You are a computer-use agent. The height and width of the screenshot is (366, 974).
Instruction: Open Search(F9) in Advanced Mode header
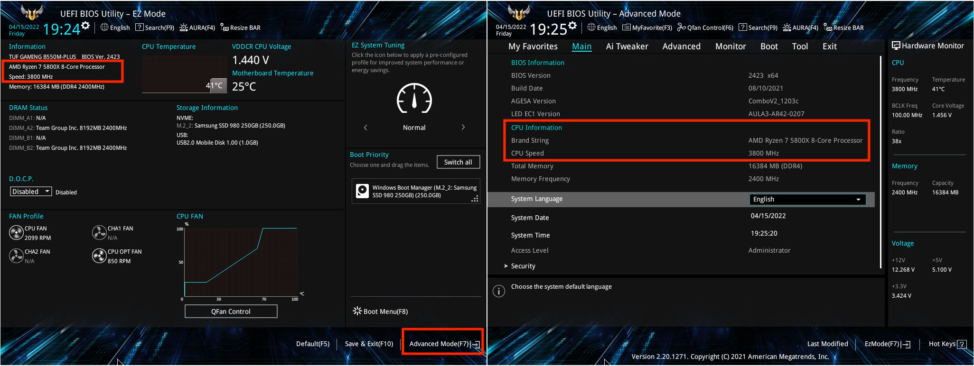758,27
